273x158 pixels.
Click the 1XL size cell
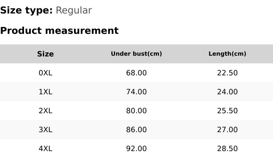coord(45,92)
